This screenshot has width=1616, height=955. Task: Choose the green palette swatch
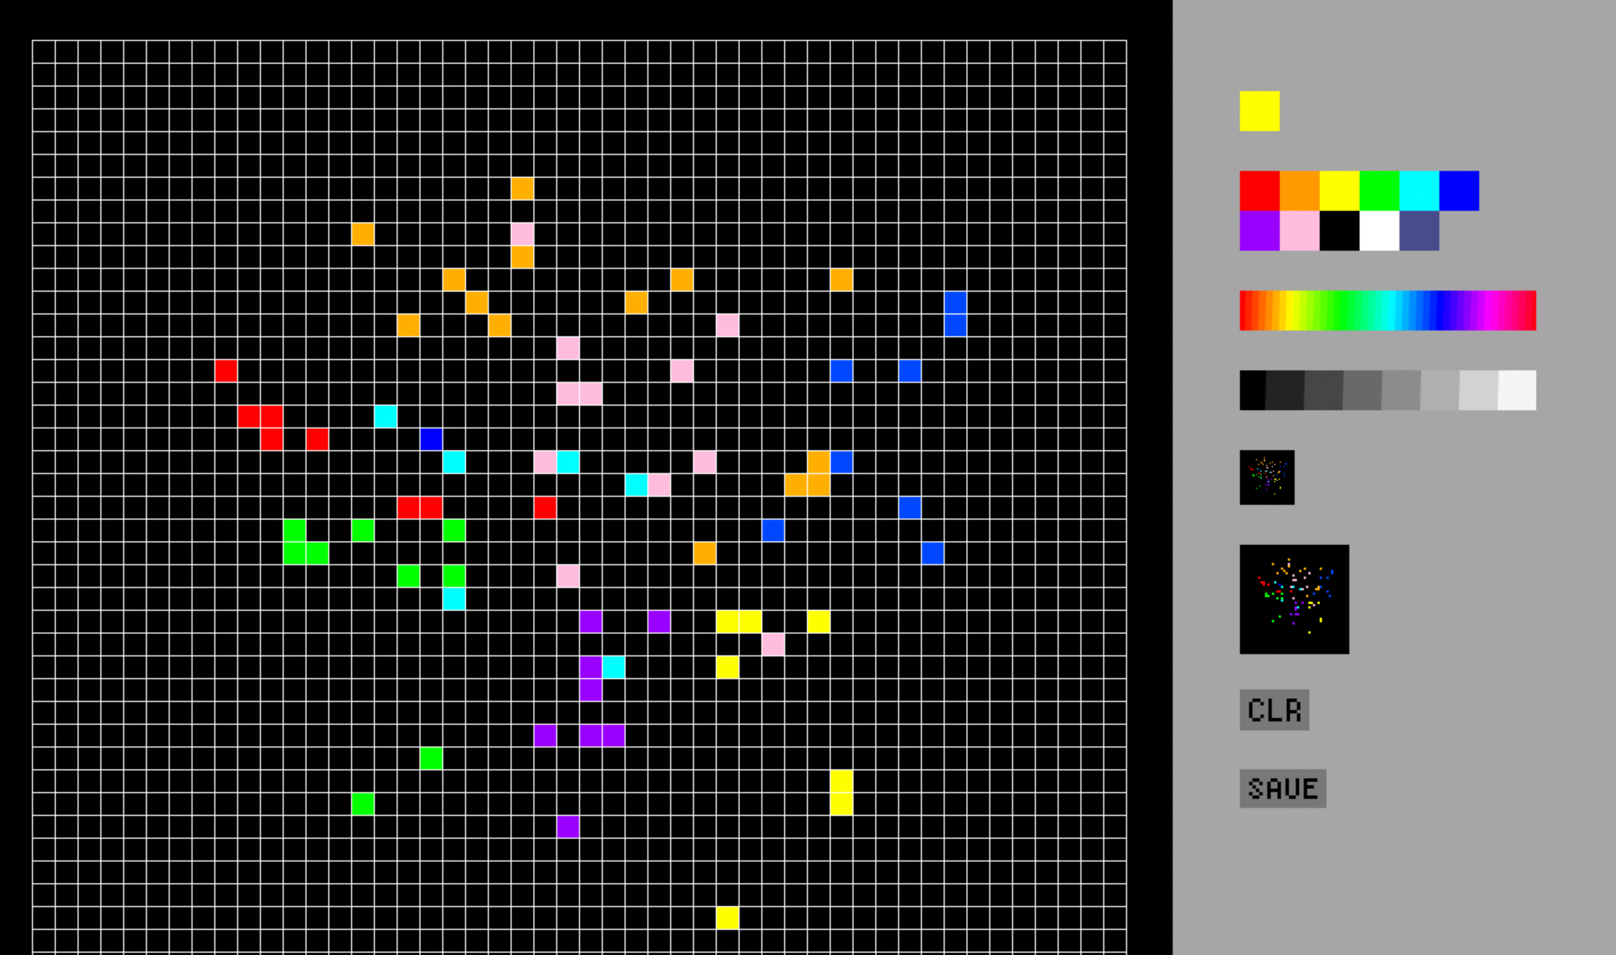[x=1379, y=190]
